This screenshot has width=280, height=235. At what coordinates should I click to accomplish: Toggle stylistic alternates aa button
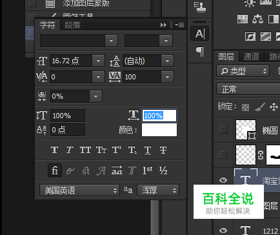point(117,170)
